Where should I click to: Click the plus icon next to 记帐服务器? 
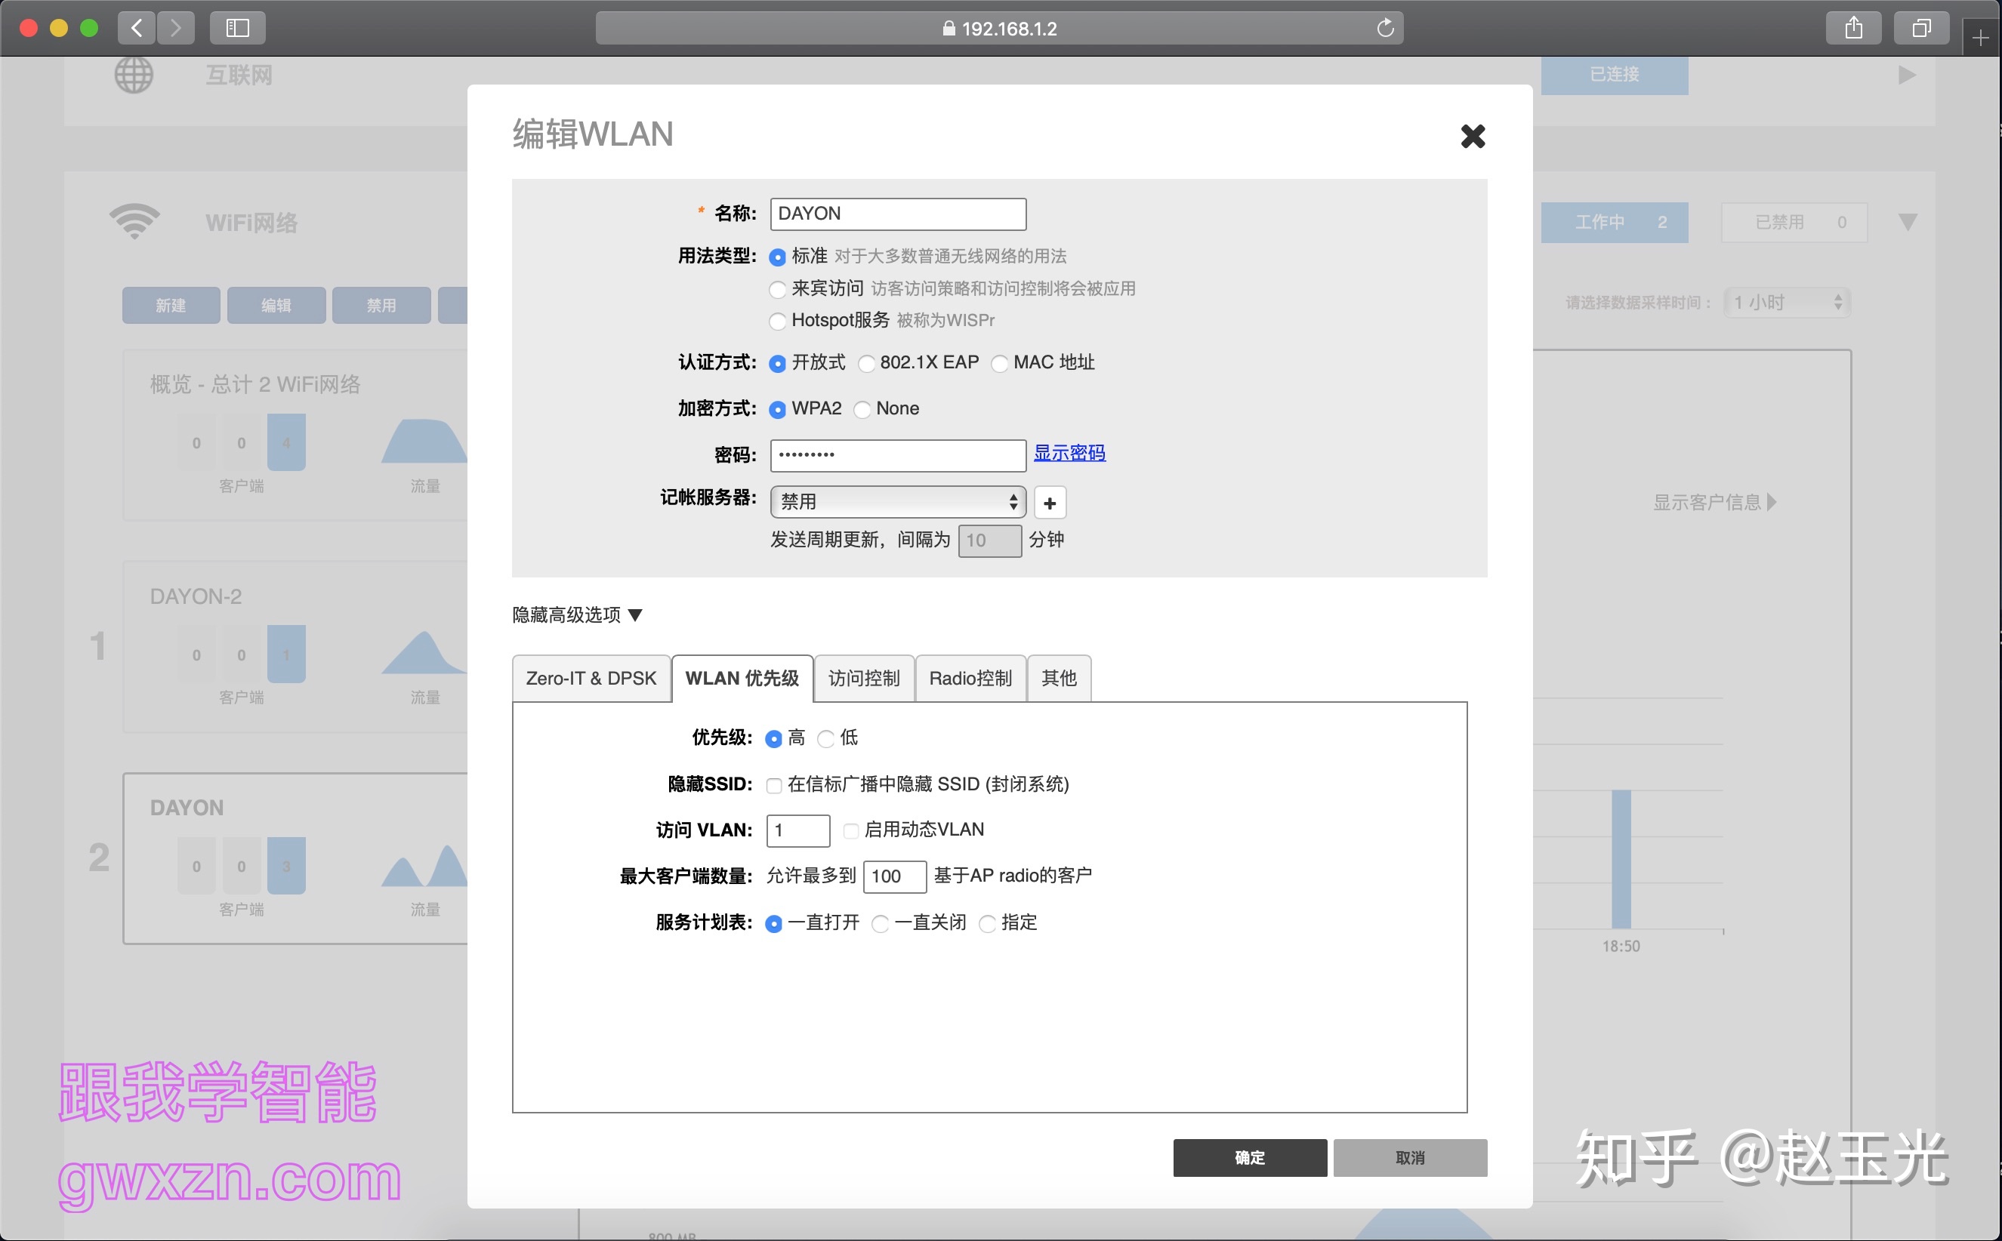click(1050, 502)
